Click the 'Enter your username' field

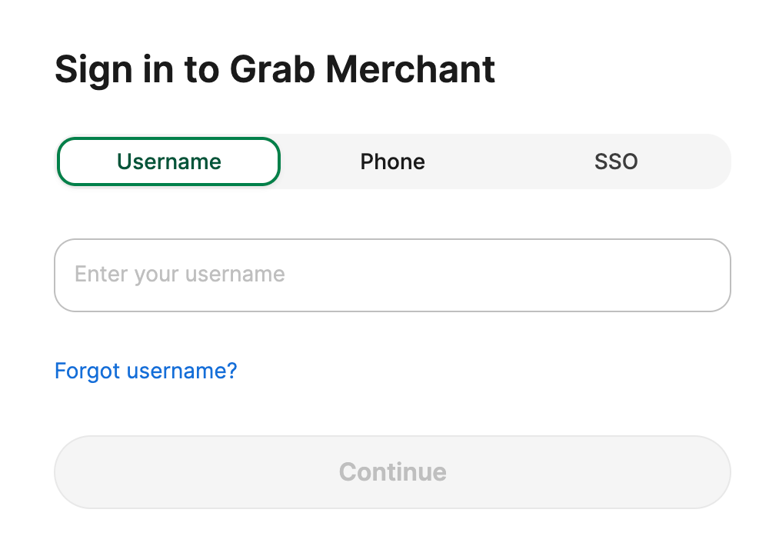392,275
